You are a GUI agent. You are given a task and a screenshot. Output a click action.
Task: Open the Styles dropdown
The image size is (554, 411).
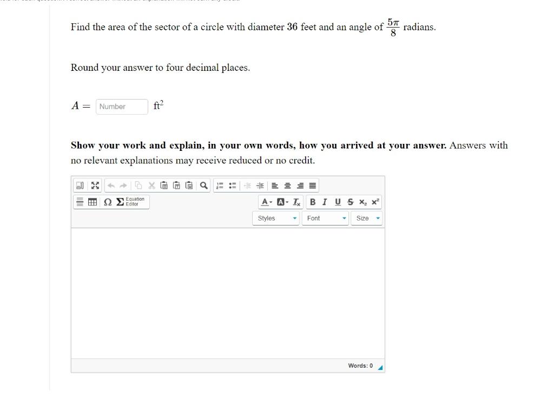275,218
